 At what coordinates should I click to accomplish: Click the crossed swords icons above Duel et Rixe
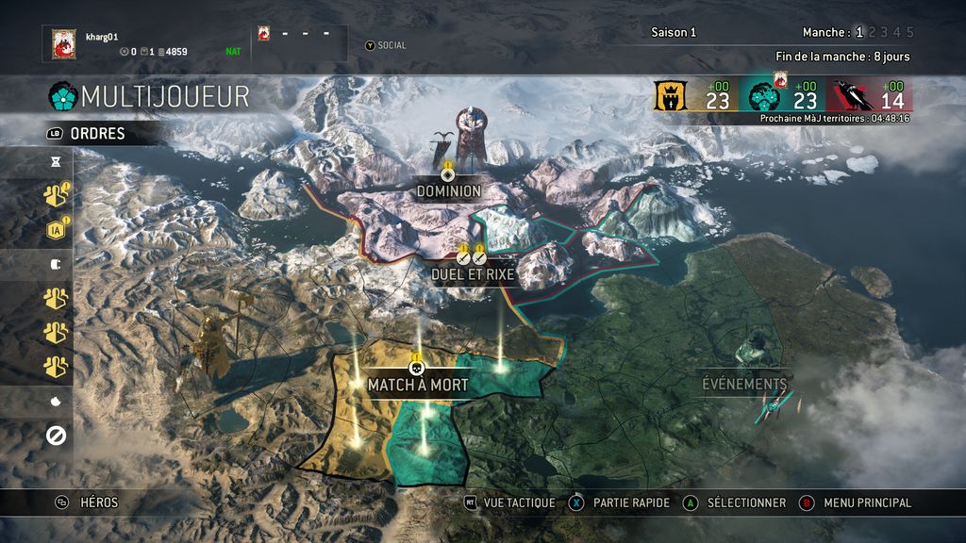pyautogui.click(x=472, y=258)
